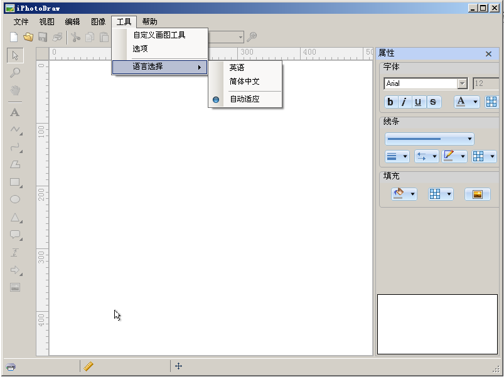The height and width of the screenshot is (377, 504).
Task: Close the 属性 properties panel
Action: point(488,54)
